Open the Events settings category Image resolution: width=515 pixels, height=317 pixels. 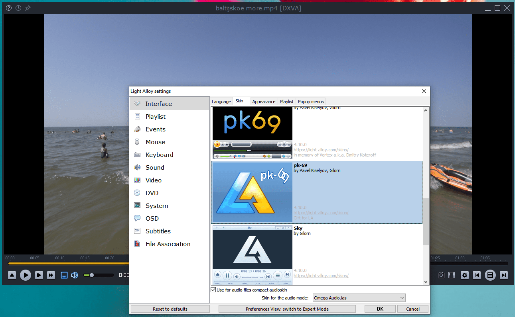pyautogui.click(x=170, y=129)
